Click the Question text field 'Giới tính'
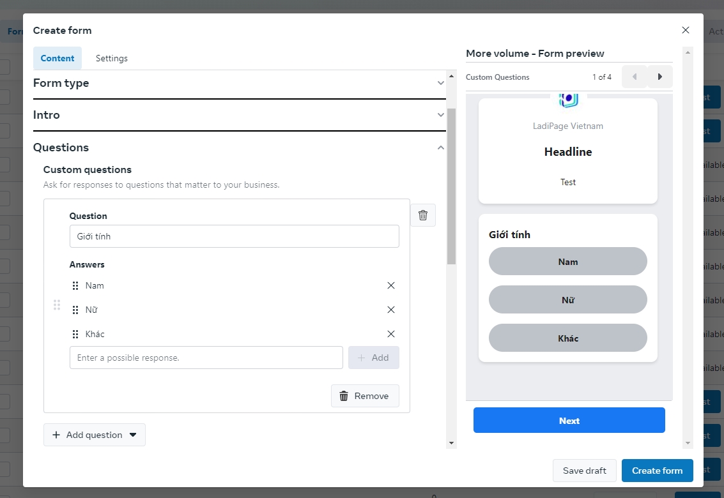This screenshot has width=724, height=498. [x=234, y=236]
